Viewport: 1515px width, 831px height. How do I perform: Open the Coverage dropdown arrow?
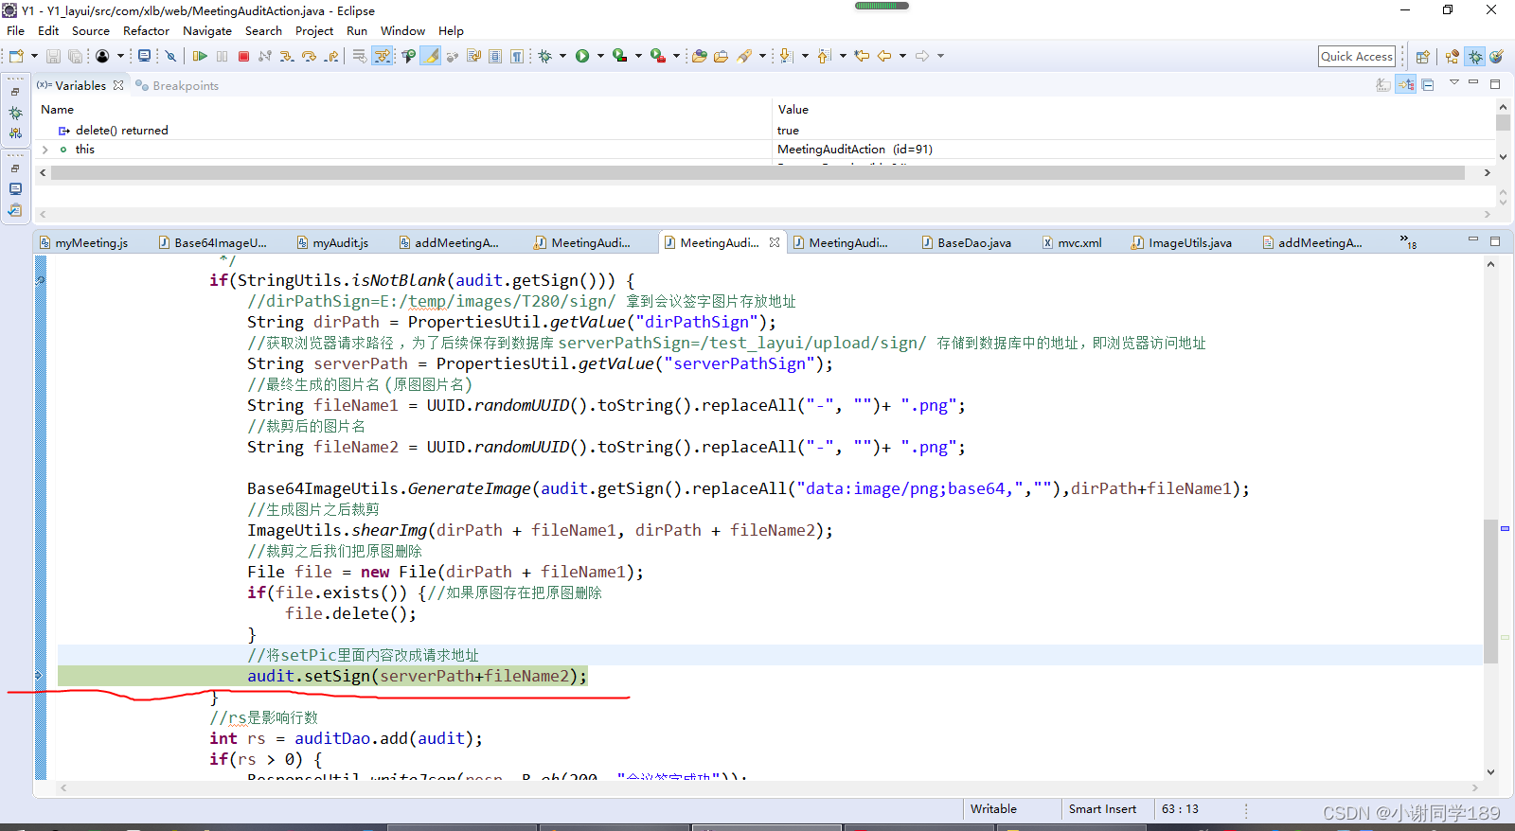(638, 56)
